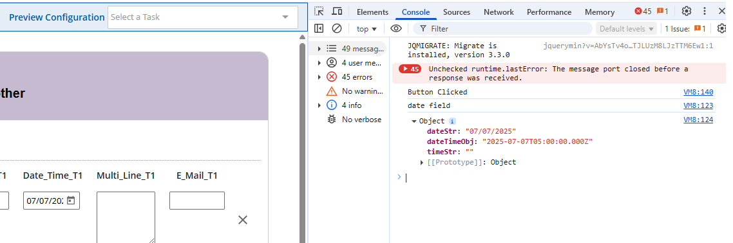Open source link VM8:124
This screenshot has height=243, width=733.
click(698, 120)
